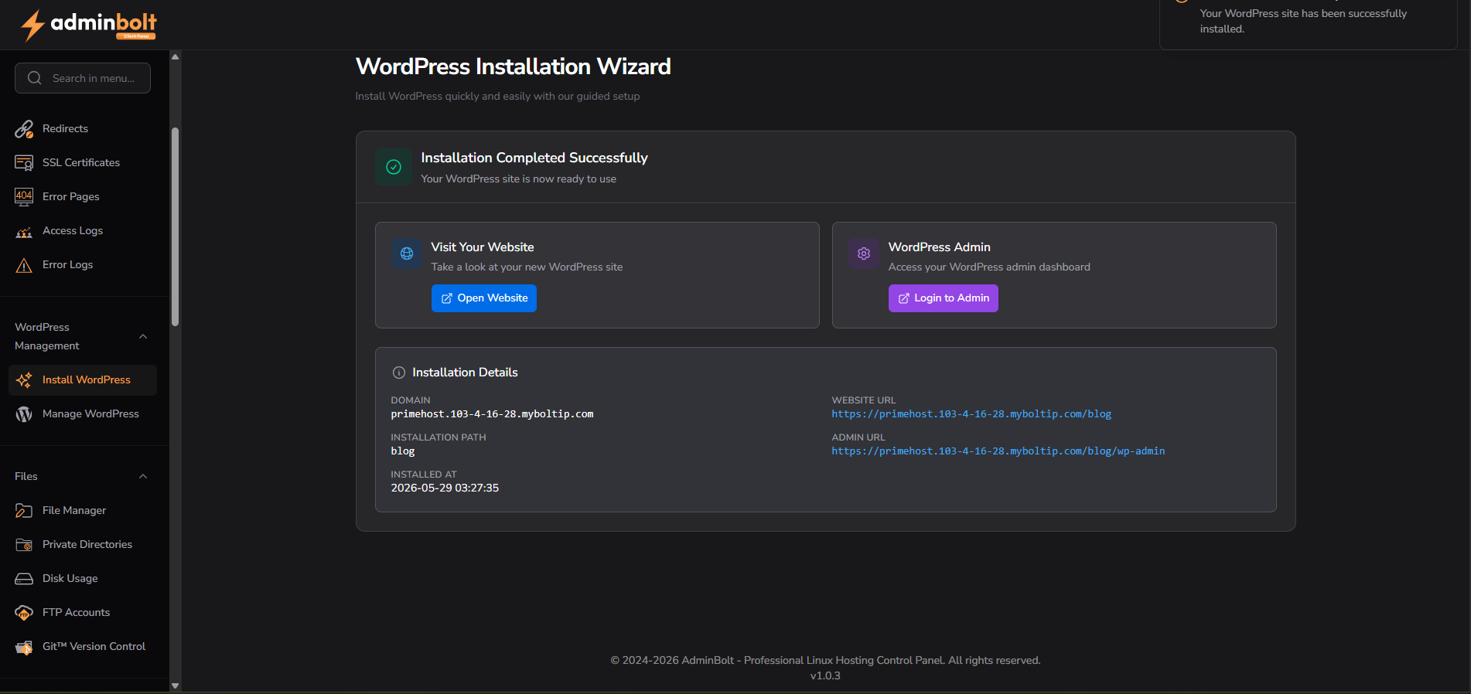This screenshot has width=1471, height=694.
Task: Click the Open Website button
Action: pos(484,298)
